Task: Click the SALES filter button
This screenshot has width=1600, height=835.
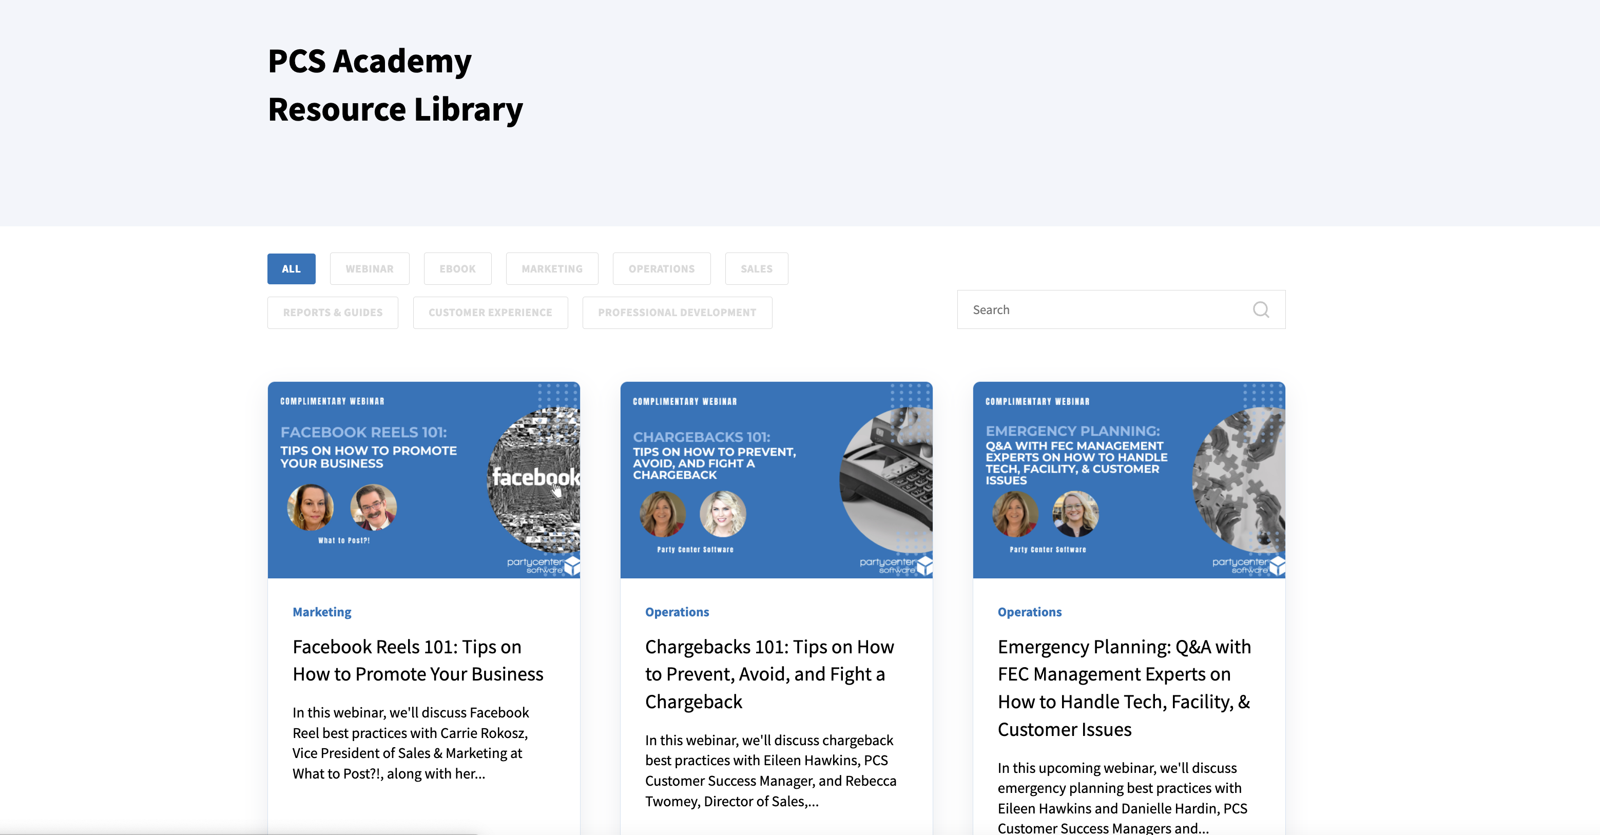Action: pos(756,268)
